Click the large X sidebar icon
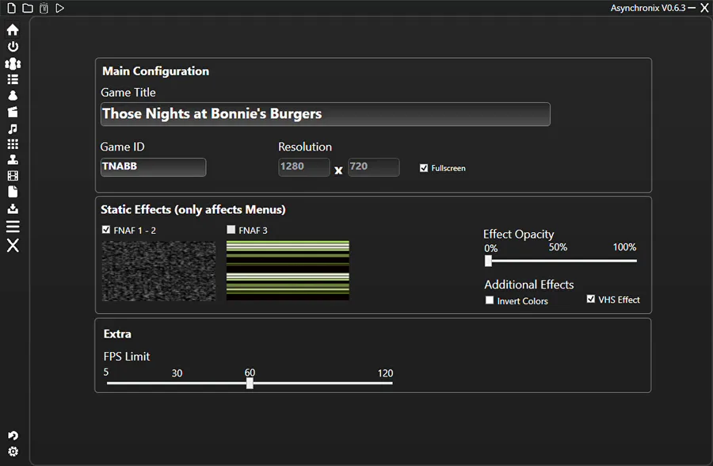Image resolution: width=713 pixels, height=466 pixels. tap(13, 246)
